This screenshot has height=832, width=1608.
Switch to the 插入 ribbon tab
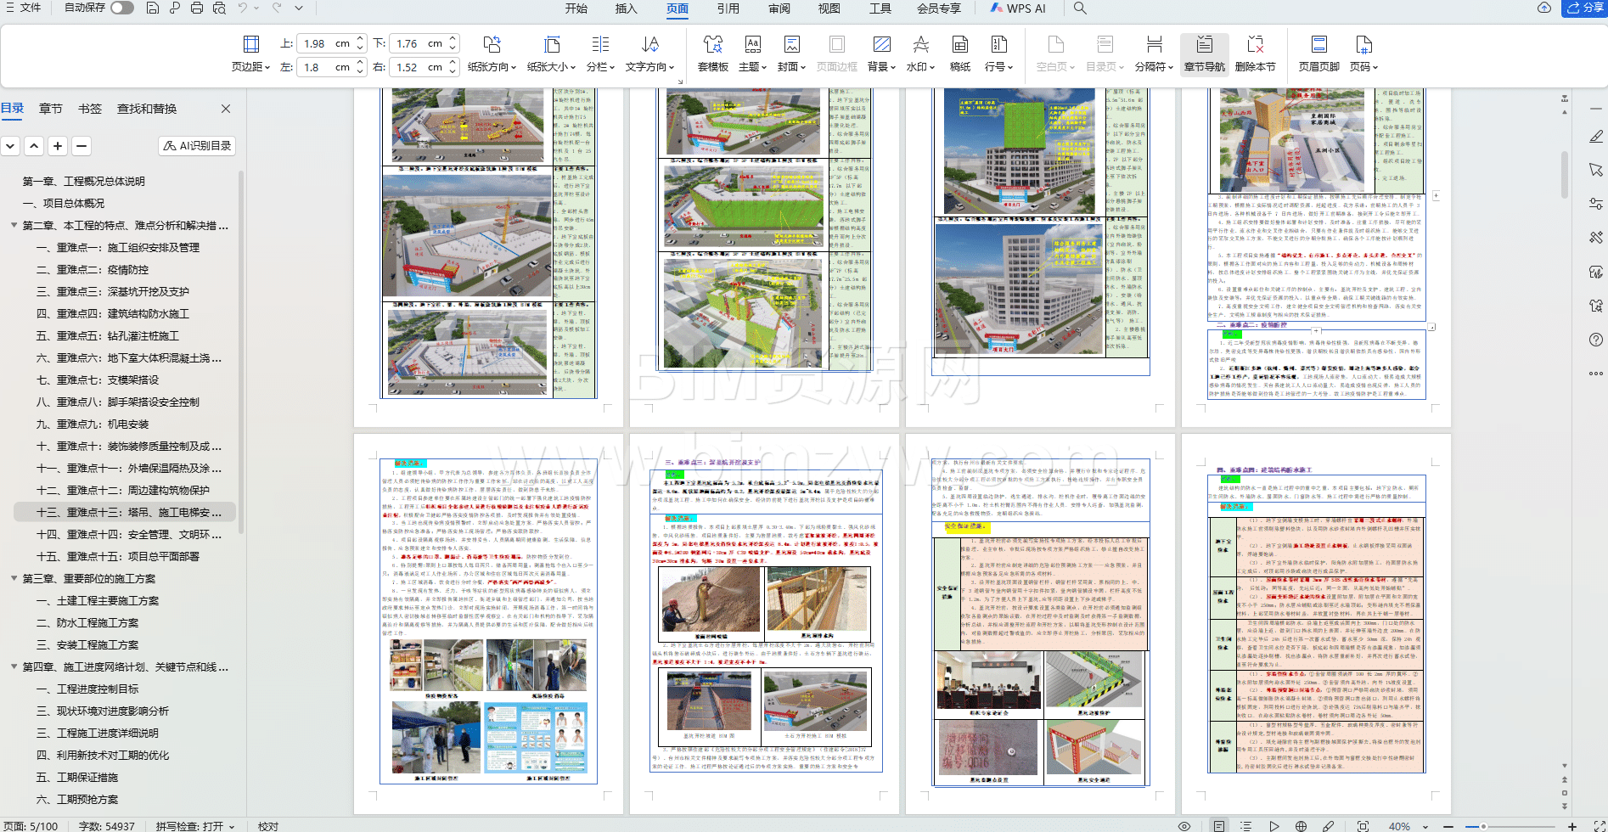pos(626,8)
